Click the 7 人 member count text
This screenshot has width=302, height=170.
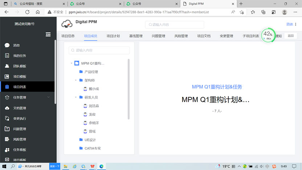pyautogui.click(x=217, y=111)
